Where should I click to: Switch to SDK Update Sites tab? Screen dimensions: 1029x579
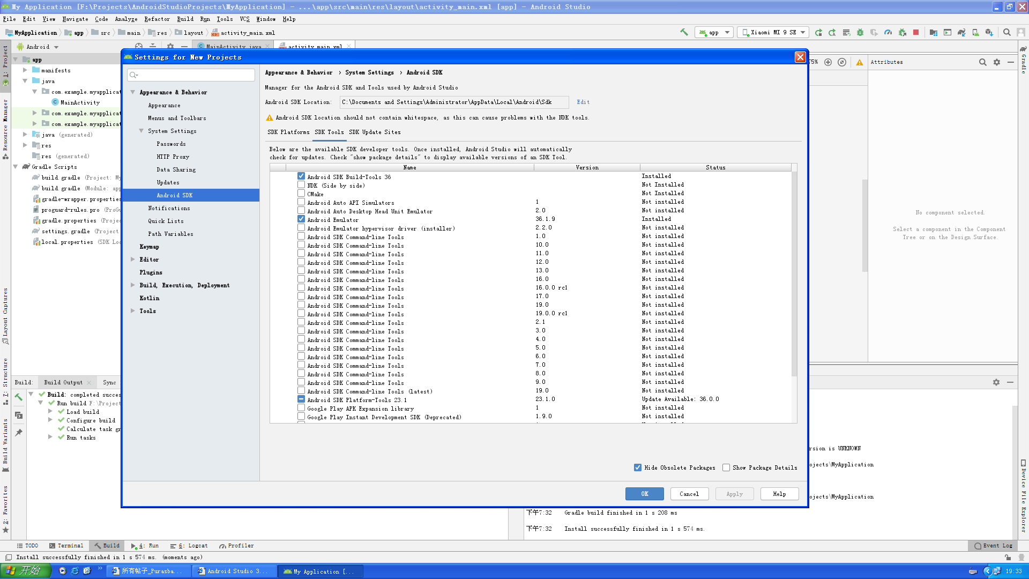coord(375,132)
